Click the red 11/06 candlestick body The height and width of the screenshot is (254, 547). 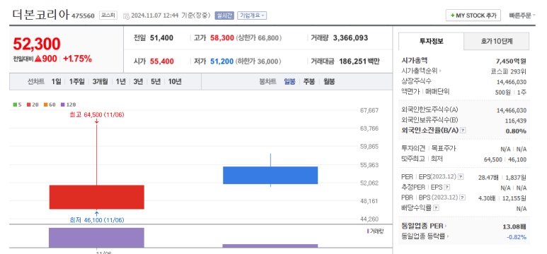pos(97,197)
